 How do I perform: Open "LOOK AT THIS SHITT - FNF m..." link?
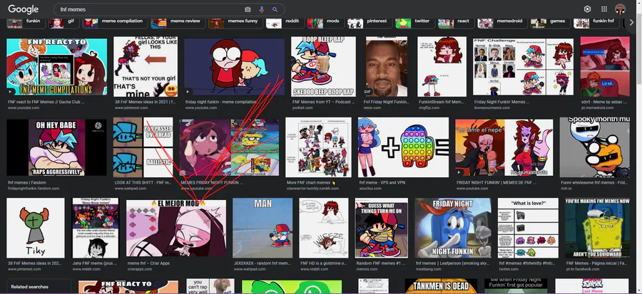[x=143, y=182]
